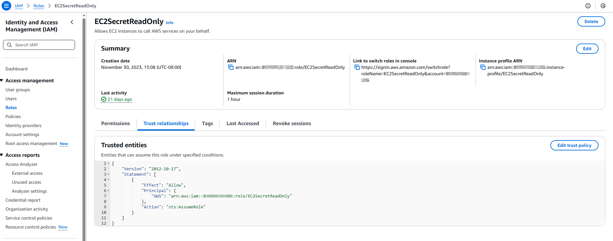Open Policies in the sidebar
The width and height of the screenshot is (613, 241).
point(13,116)
